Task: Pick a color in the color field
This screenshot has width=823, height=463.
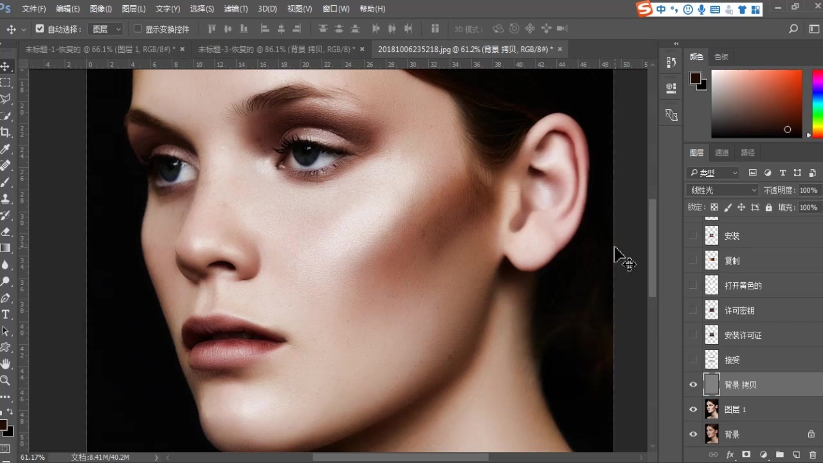Action: point(756,104)
